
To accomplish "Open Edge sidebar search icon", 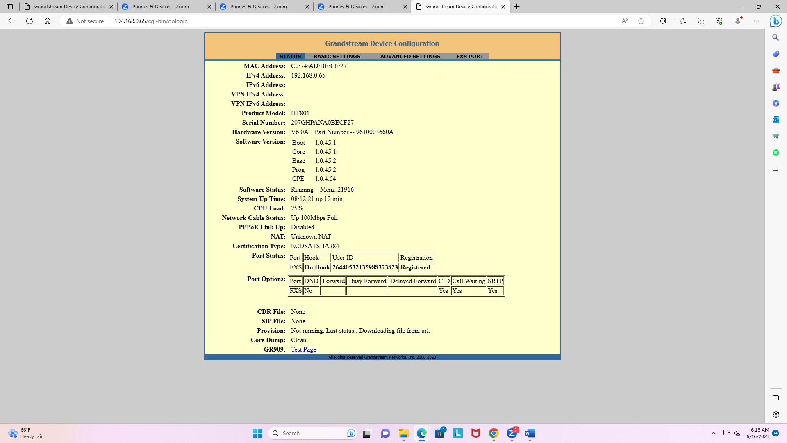I will coord(776,38).
